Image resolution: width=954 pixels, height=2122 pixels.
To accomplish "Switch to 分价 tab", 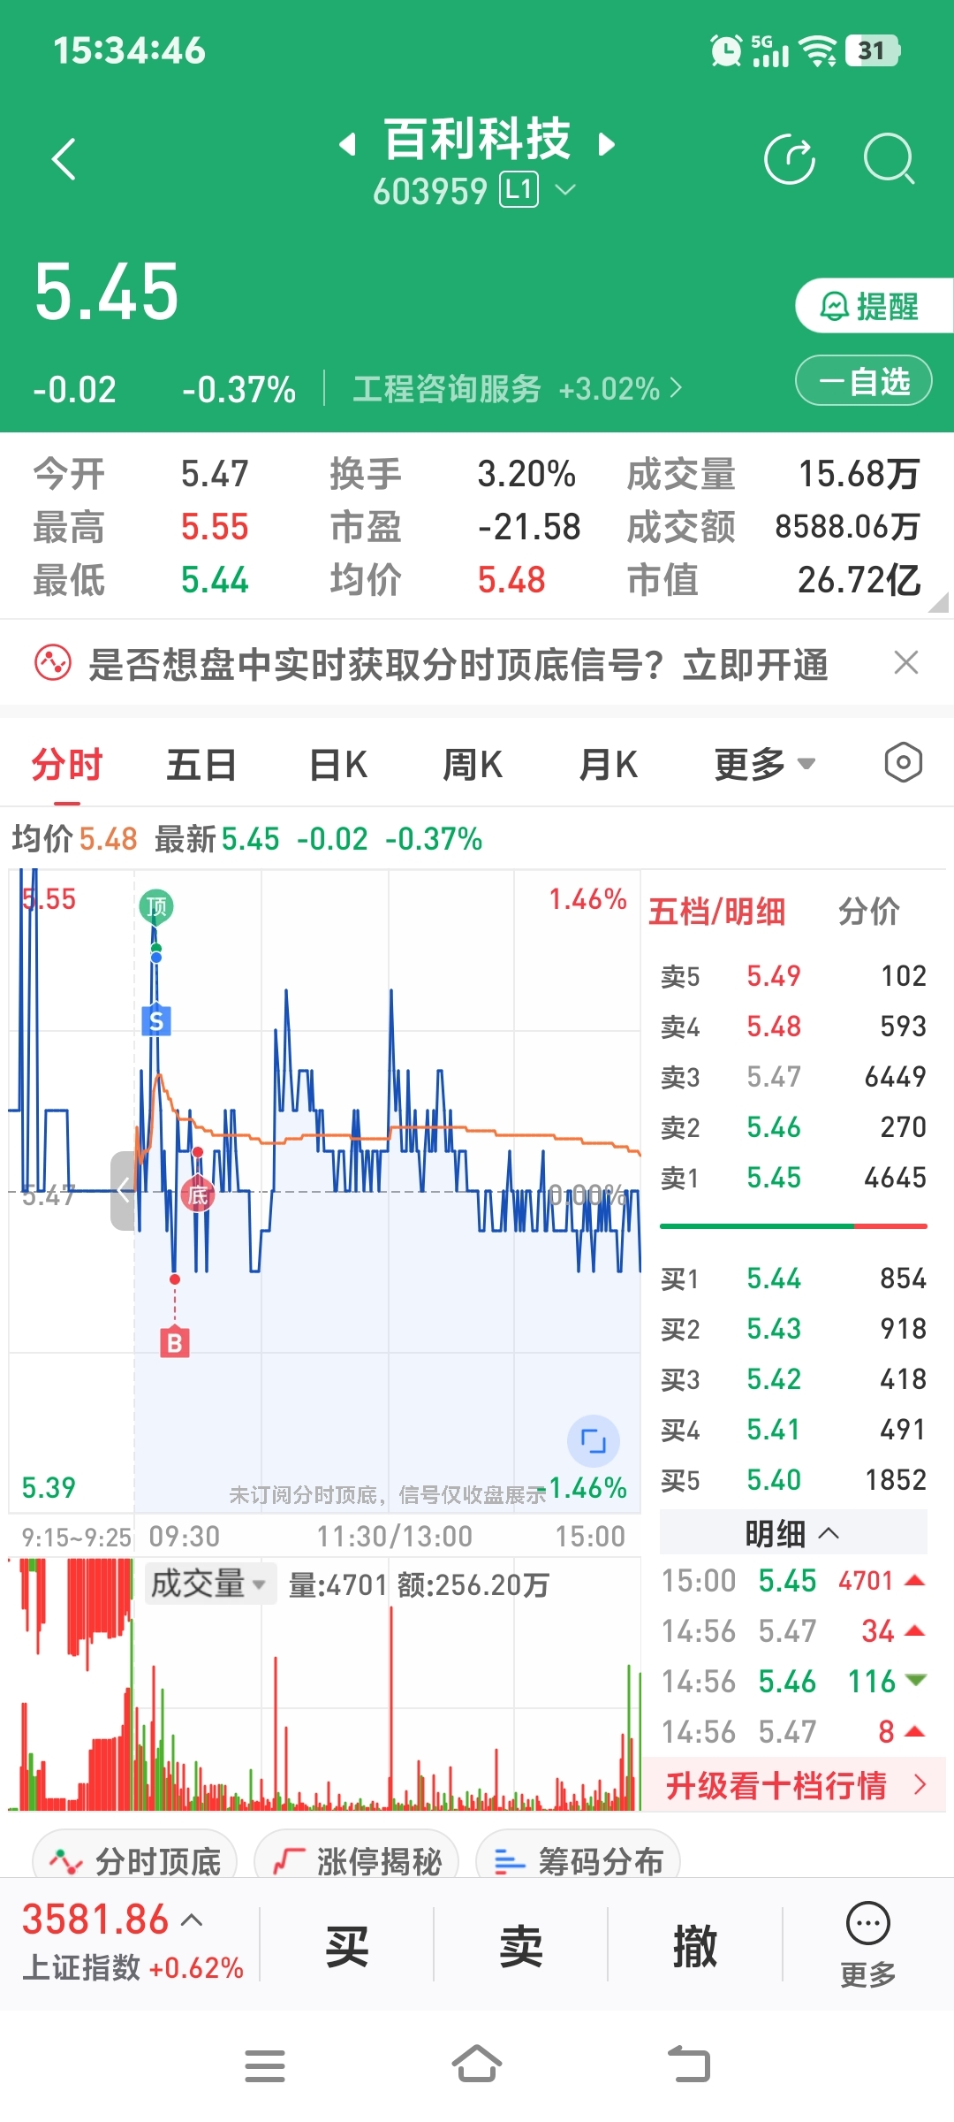I will tap(868, 912).
